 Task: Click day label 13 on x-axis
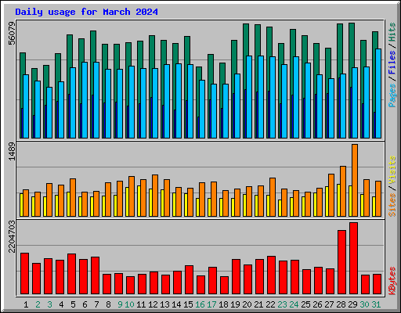tap(164, 304)
